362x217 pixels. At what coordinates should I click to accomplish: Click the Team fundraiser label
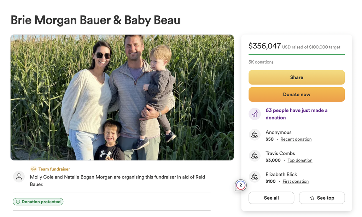tap(54, 169)
